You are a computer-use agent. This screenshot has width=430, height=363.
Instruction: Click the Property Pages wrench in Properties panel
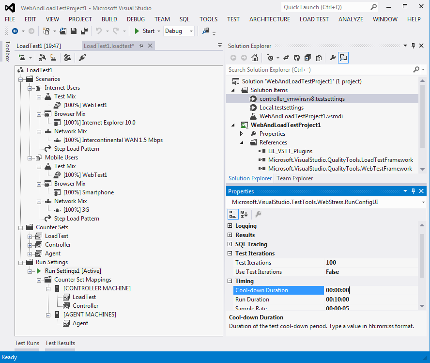258,214
